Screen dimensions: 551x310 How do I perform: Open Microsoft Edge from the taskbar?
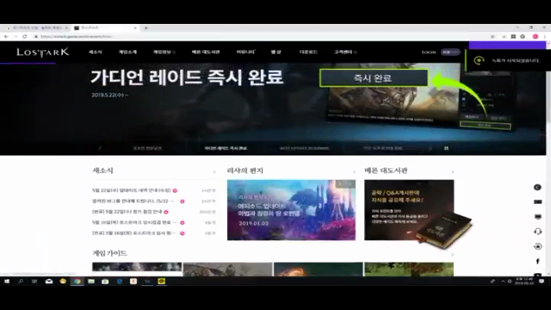(120, 282)
